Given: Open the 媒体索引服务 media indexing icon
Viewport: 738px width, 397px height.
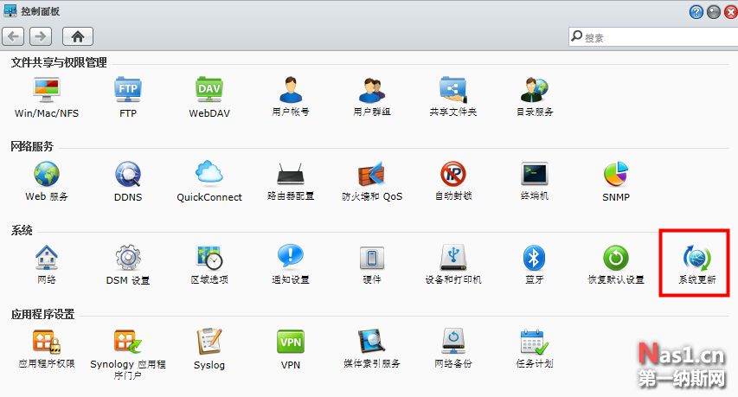Looking at the screenshot, I should 372,342.
